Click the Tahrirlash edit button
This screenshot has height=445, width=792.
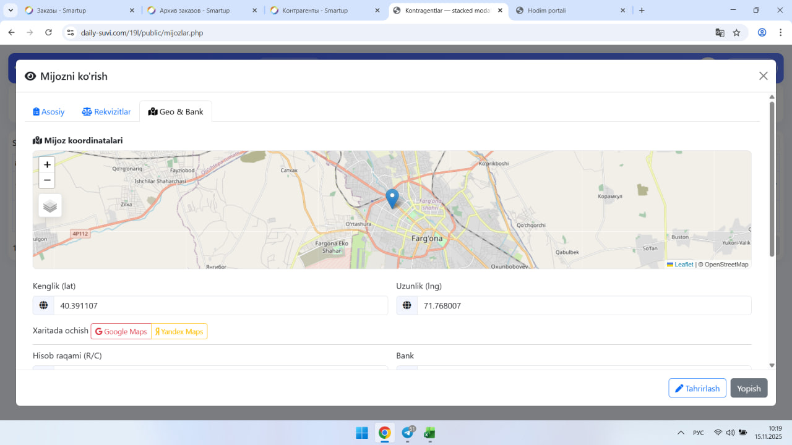[x=697, y=388]
